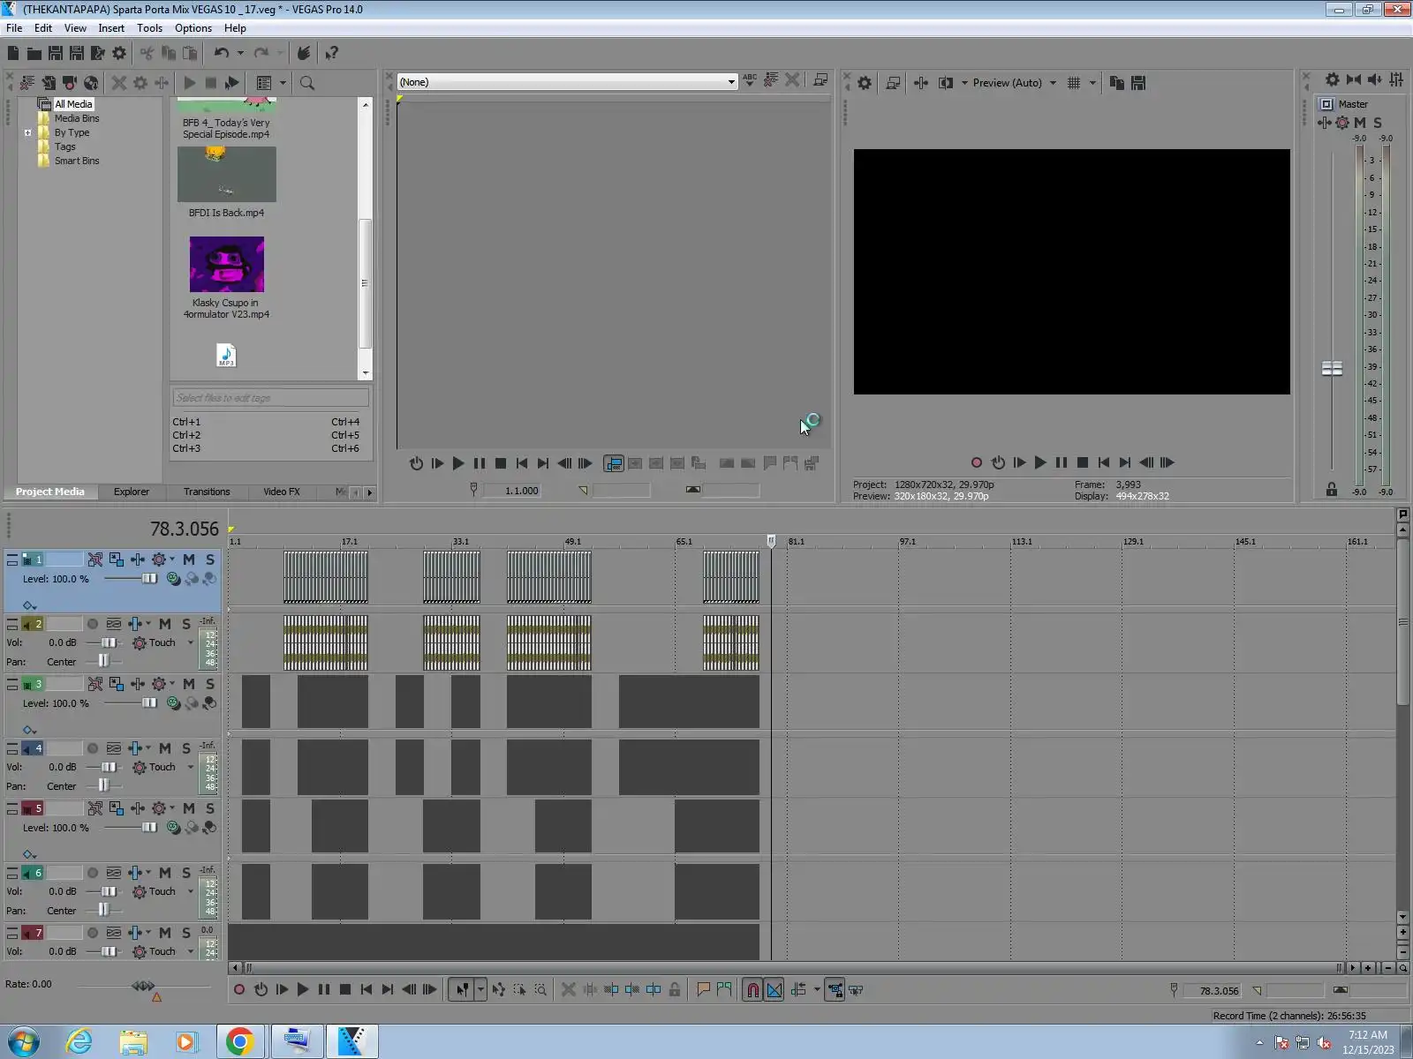Insert a marker from timeline toolbar

tap(703, 990)
